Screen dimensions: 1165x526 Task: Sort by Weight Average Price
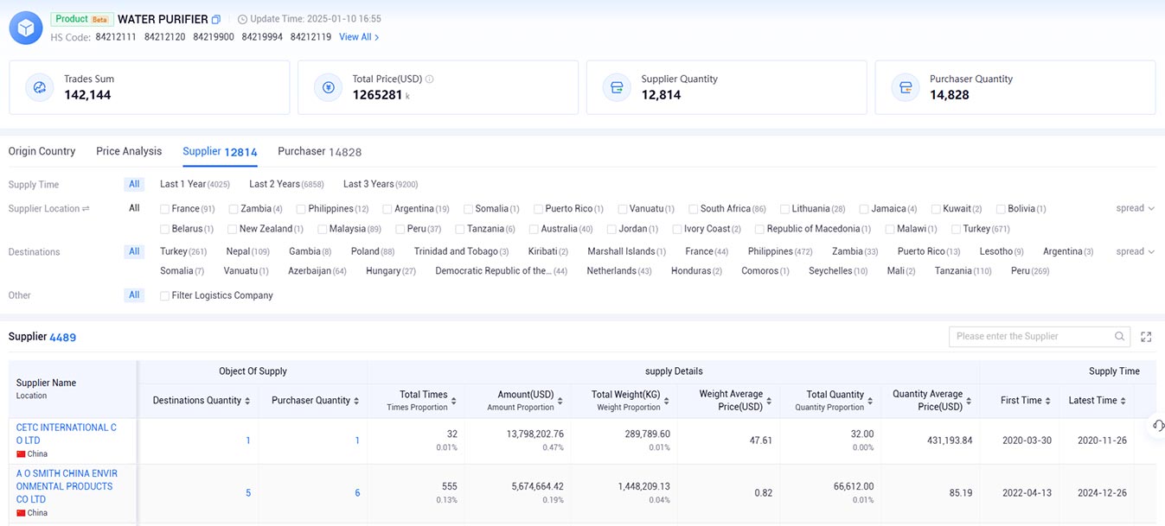(770, 401)
